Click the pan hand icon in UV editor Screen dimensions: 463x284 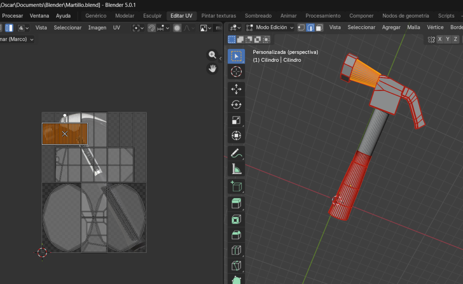click(x=212, y=69)
